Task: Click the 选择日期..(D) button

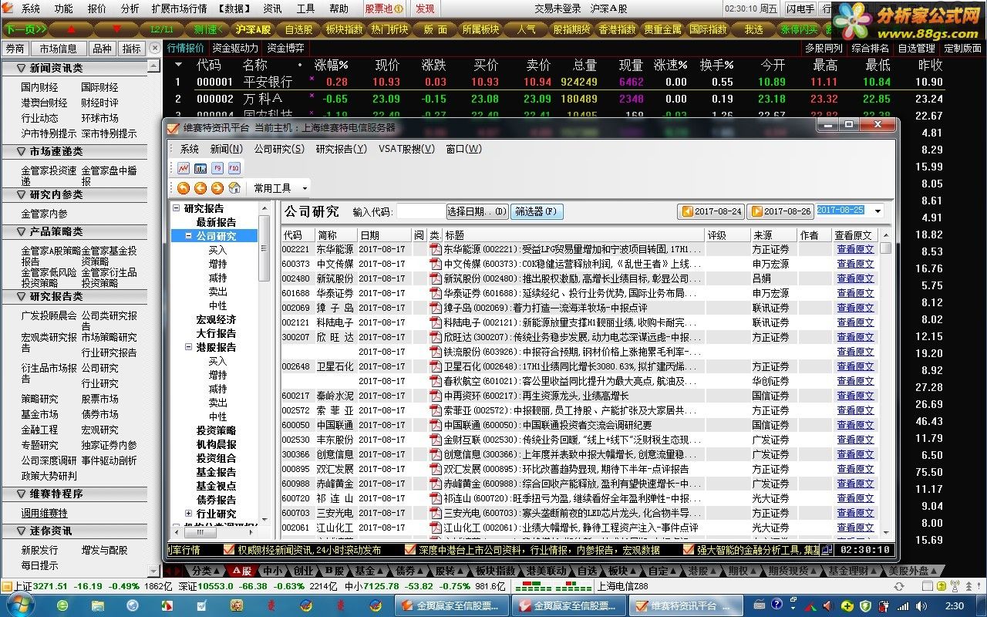Action: tap(477, 211)
